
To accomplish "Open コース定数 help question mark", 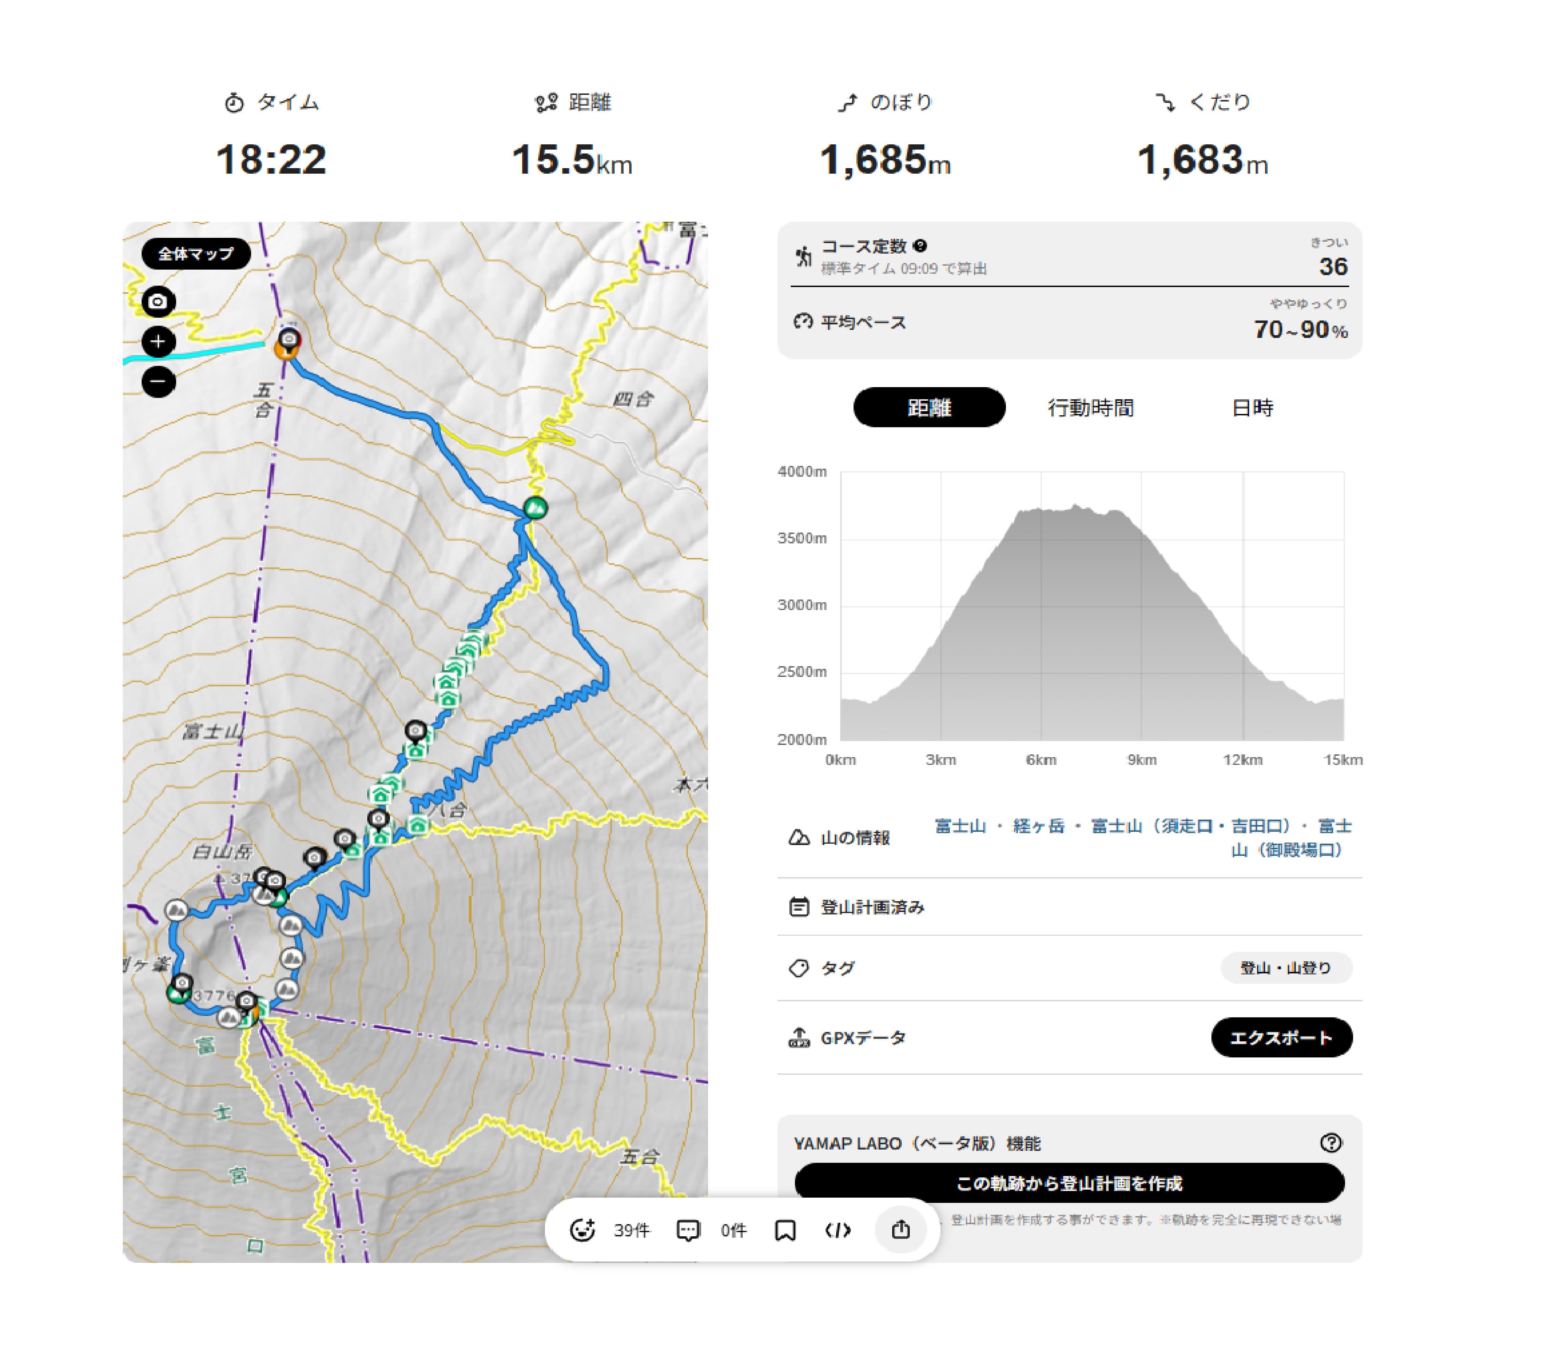I will (x=920, y=246).
